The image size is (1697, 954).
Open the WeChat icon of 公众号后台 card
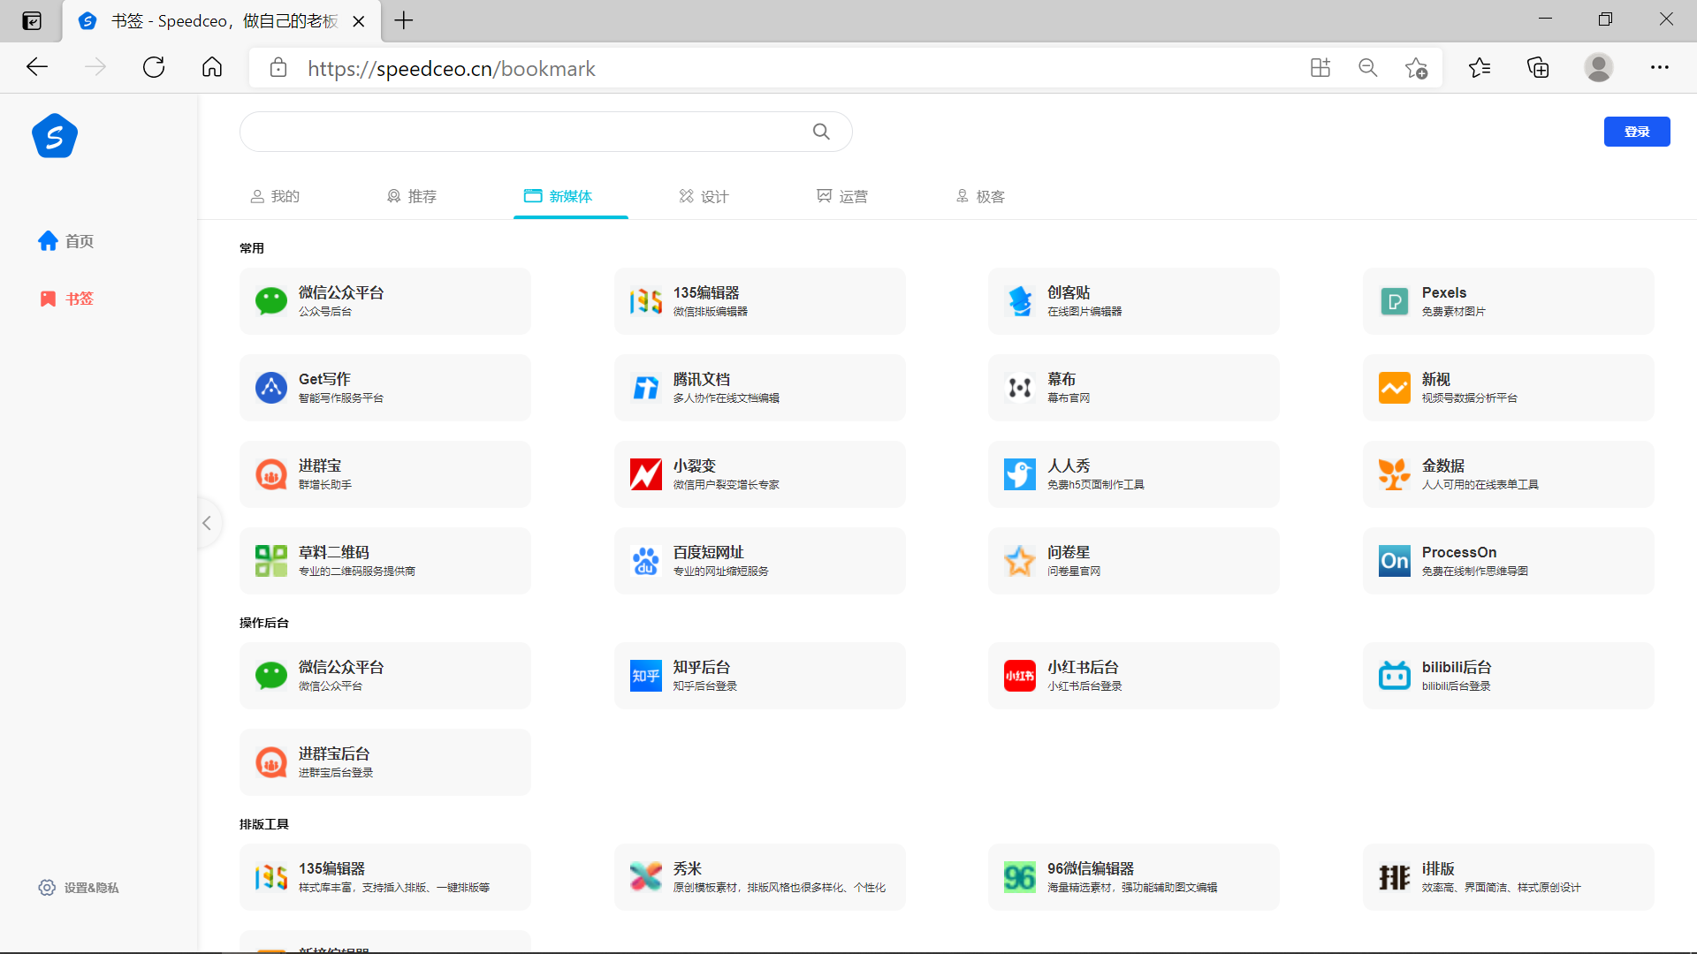[x=271, y=301]
